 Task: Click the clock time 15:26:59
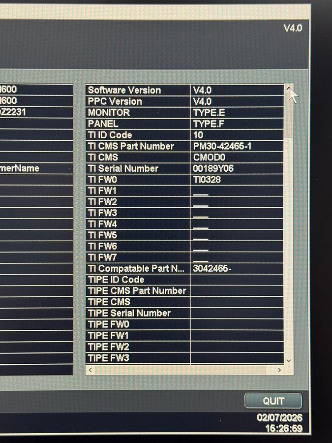pos(284,428)
